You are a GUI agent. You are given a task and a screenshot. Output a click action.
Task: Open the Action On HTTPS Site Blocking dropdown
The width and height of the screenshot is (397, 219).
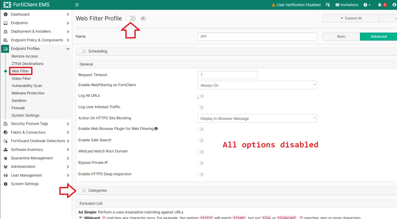coord(257,118)
